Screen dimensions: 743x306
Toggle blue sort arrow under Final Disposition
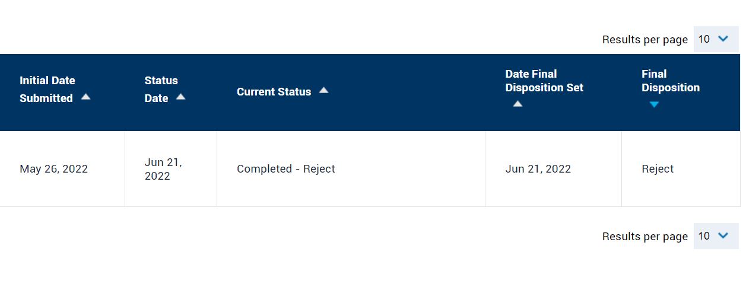[x=654, y=104]
